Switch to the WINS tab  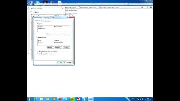click(x=49, y=21)
